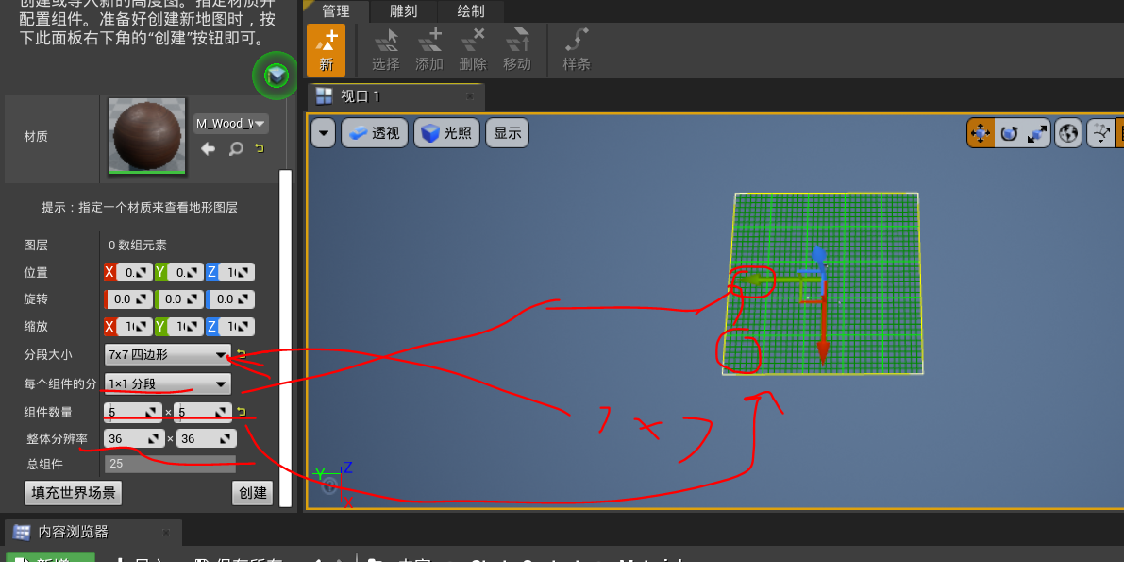Edit second 整体分辨率 field
This screenshot has height=562, width=1124.
point(207,438)
